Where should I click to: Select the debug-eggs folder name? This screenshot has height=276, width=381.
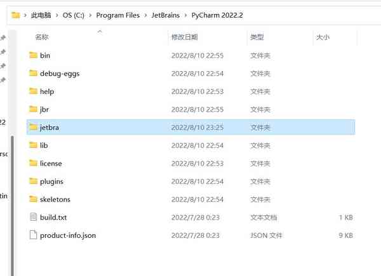click(x=60, y=74)
